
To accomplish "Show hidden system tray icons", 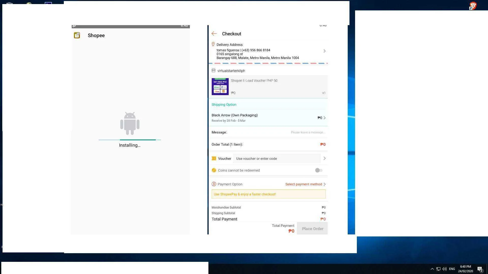I will point(432,269).
